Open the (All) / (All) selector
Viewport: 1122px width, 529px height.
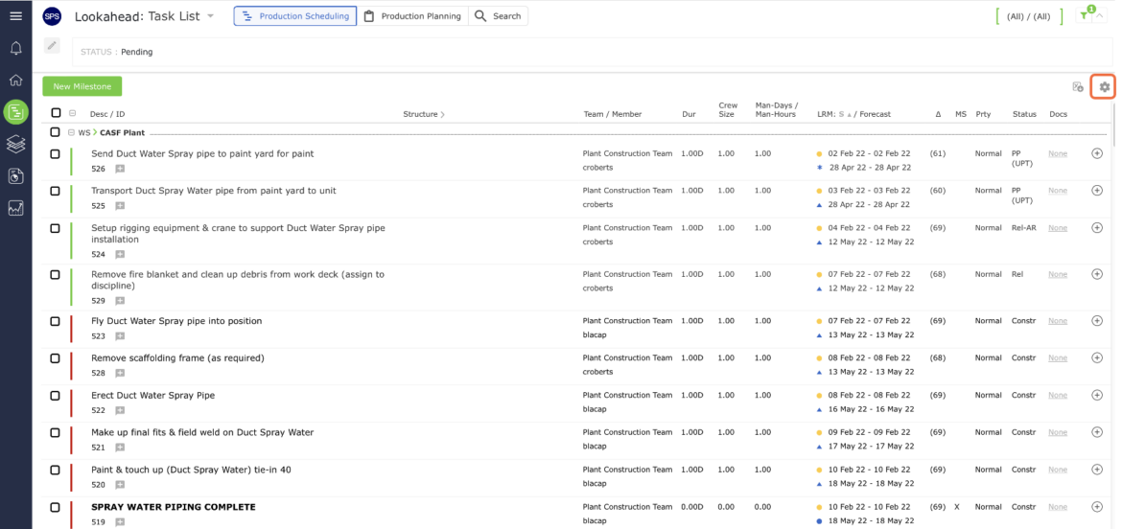coord(1030,15)
